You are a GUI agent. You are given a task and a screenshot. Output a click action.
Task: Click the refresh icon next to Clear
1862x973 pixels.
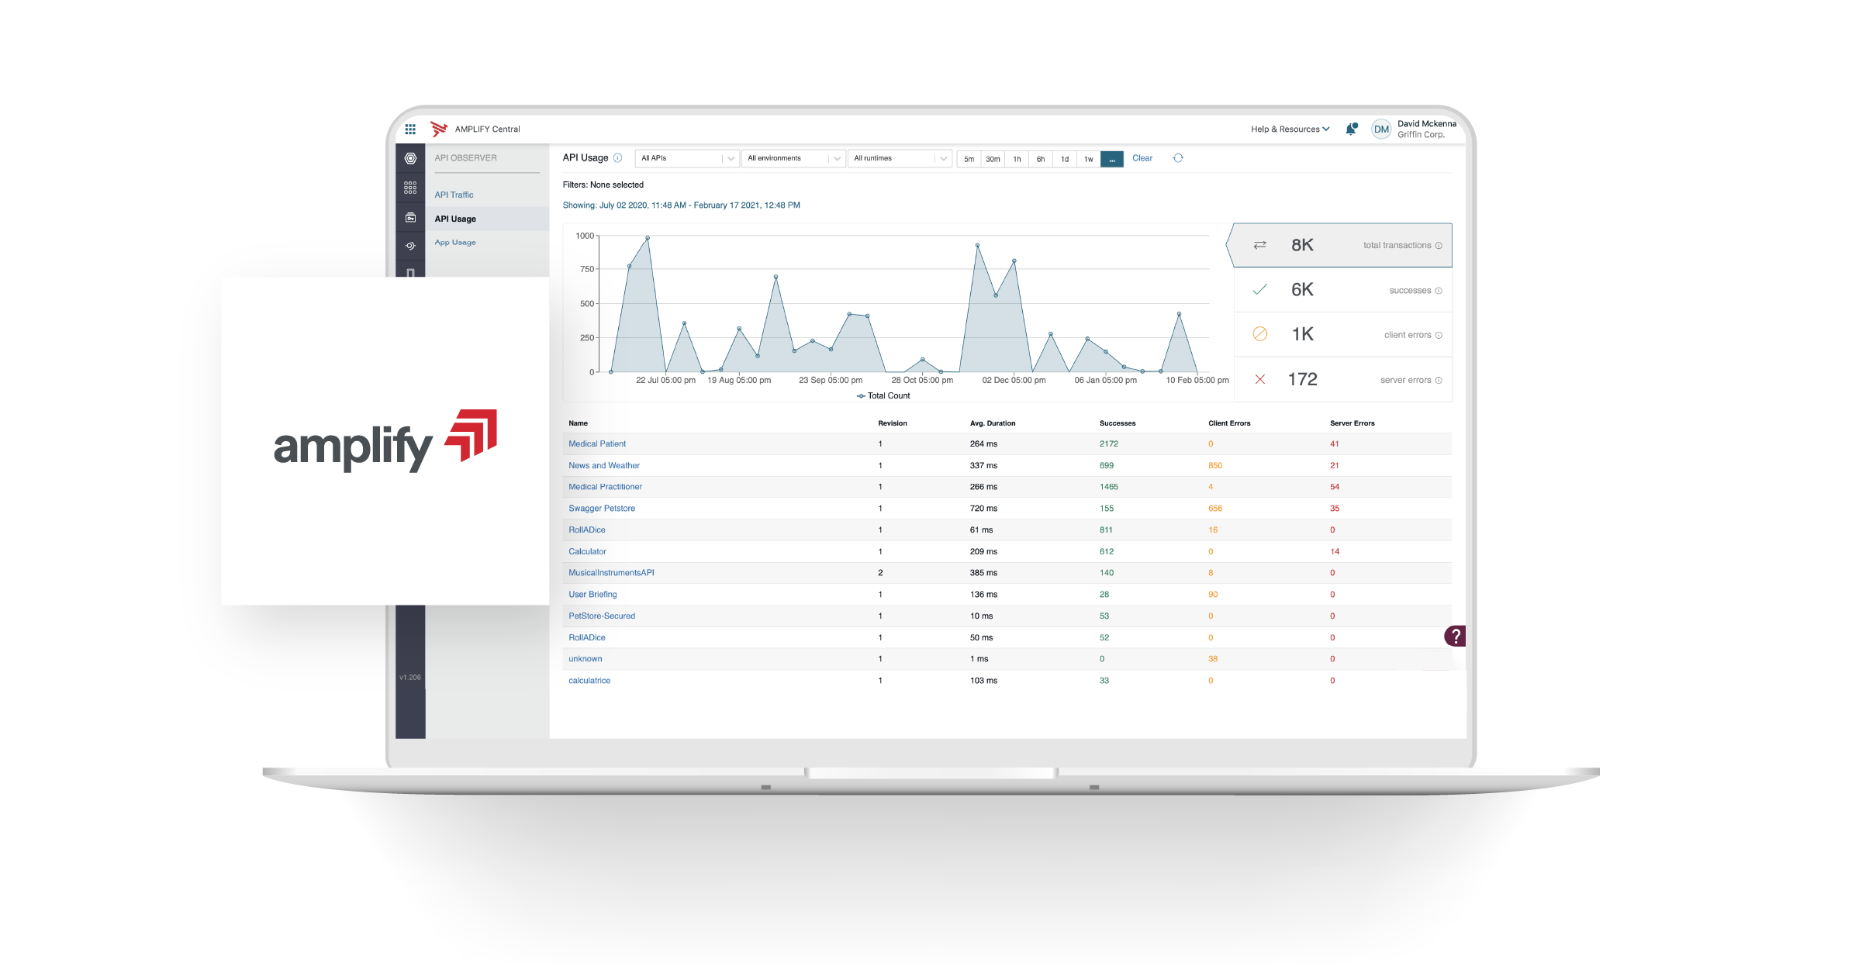click(1178, 158)
